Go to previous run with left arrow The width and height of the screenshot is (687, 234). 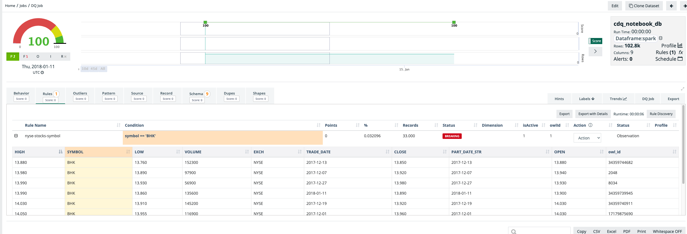(671, 6)
